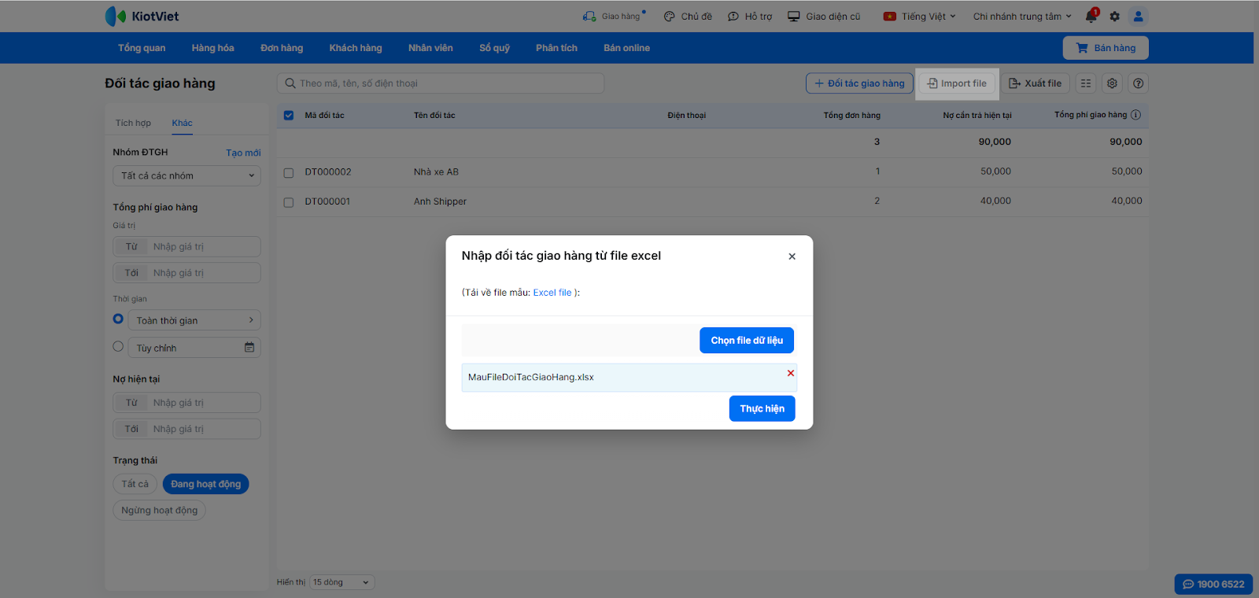Expand Tất cả các nhóm dropdown
The height and width of the screenshot is (598, 1259).
pyautogui.click(x=186, y=175)
